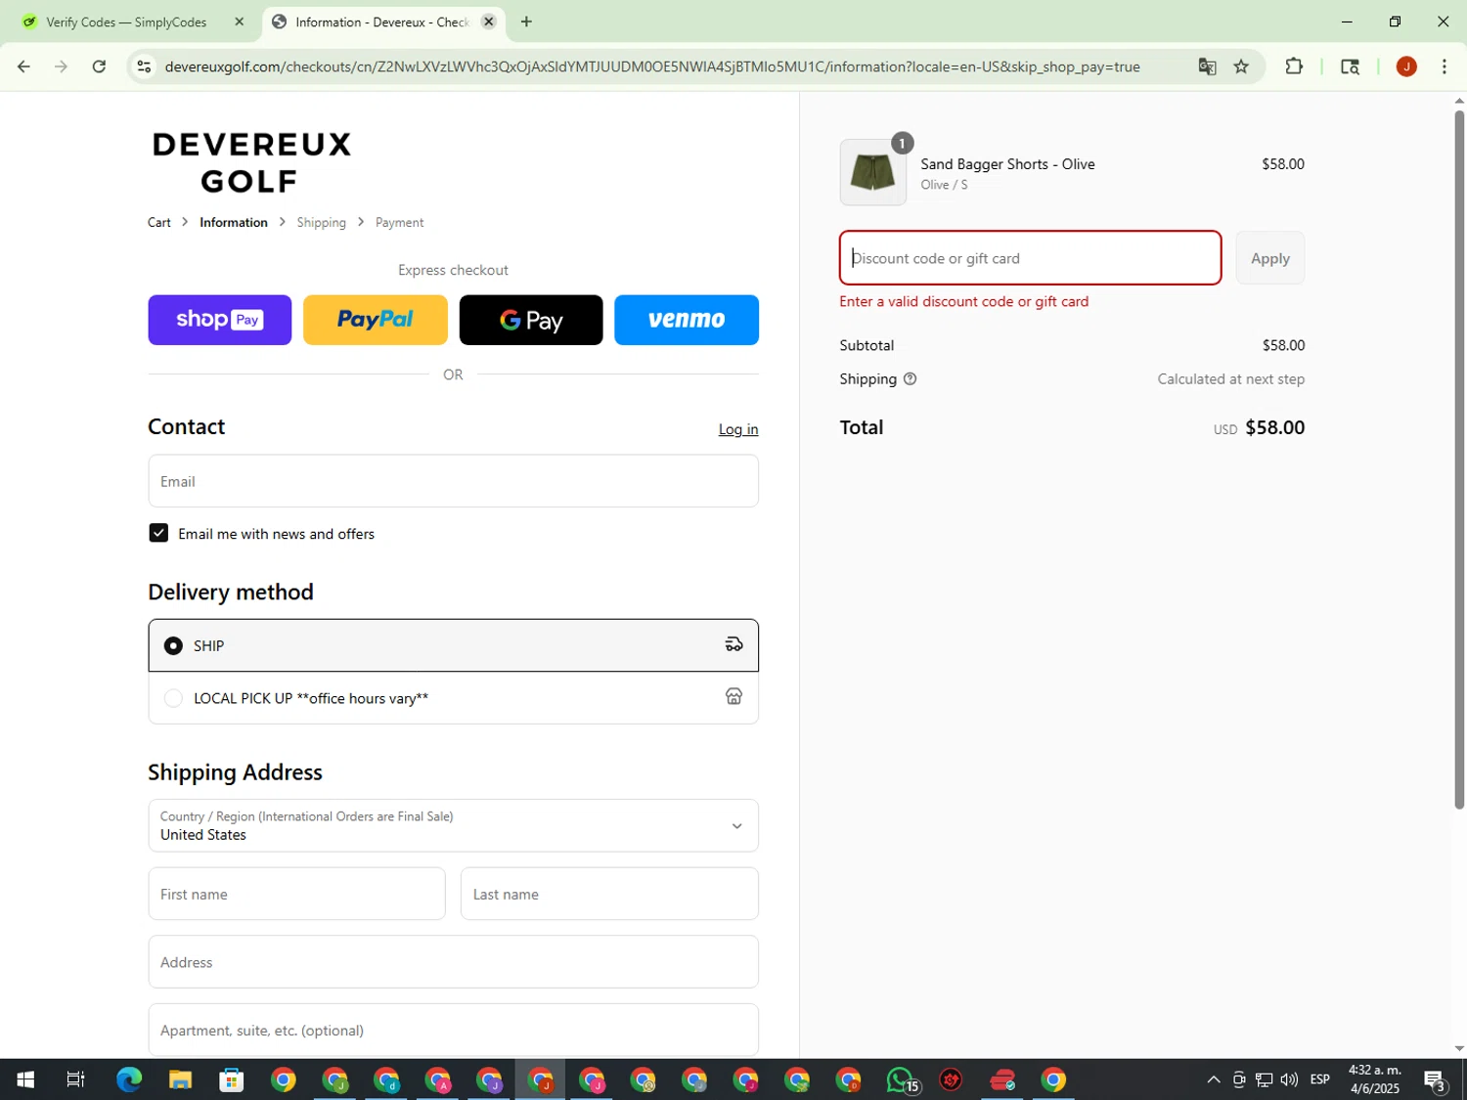Click the page vertical scrollbar
The width and height of the screenshot is (1467, 1100).
pos(1459,460)
